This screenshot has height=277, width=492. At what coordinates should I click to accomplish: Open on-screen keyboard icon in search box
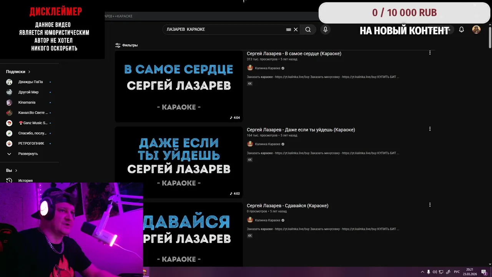[x=289, y=30]
